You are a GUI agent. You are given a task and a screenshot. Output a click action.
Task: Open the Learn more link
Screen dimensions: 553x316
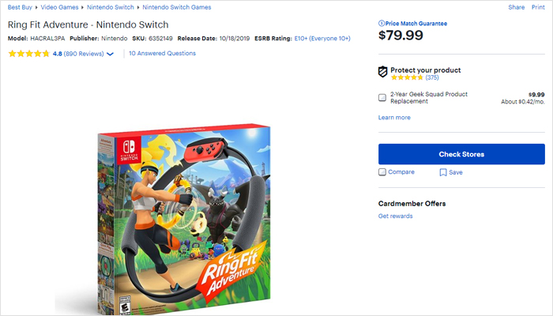394,118
